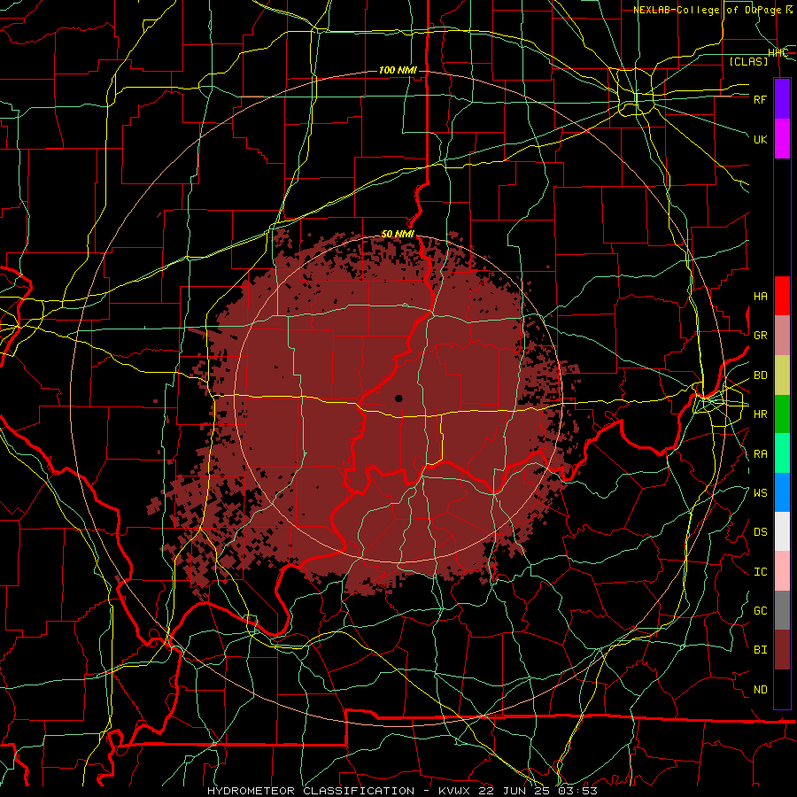Viewport: 797px width, 797px height.
Task: Click the [CLAS] label above legend
Action: click(748, 61)
